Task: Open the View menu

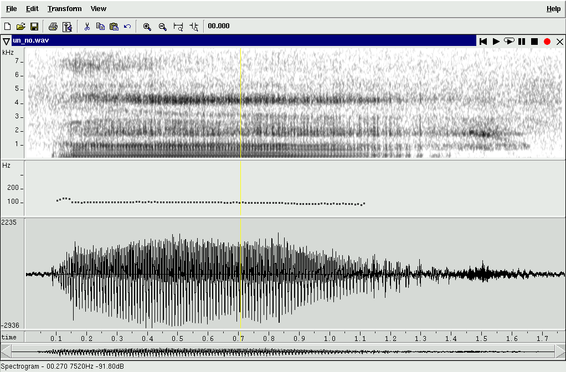Action: (99, 9)
